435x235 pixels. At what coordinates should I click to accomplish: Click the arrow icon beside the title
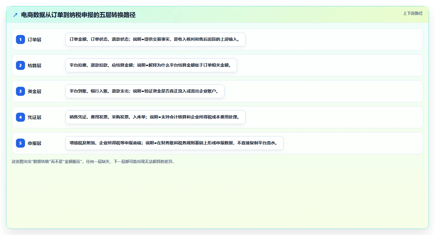[x=15, y=15]
